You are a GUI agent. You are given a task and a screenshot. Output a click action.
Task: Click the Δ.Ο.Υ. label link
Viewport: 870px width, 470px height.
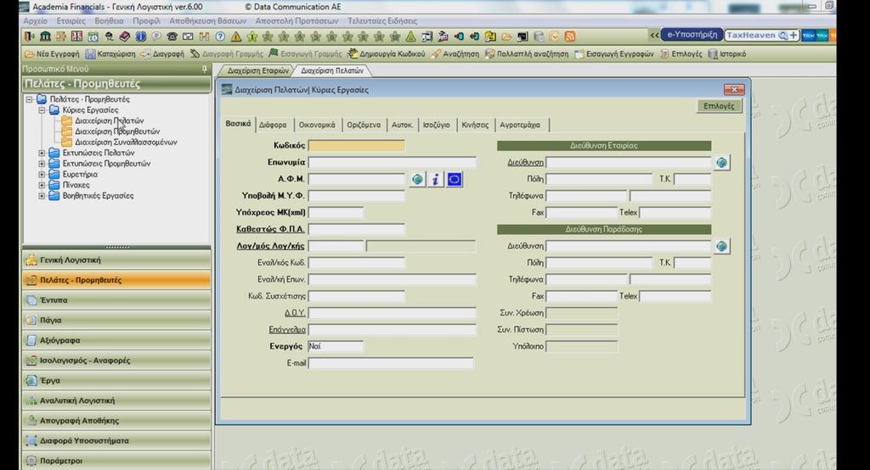(295, 312)
